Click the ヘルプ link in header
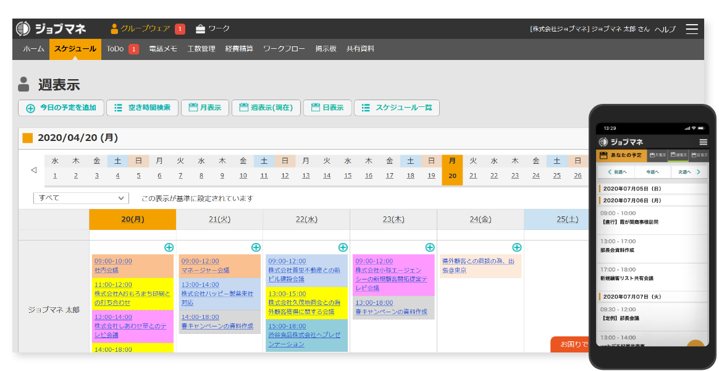The width and height of the screenshot is (719, 371). [665, 29]
